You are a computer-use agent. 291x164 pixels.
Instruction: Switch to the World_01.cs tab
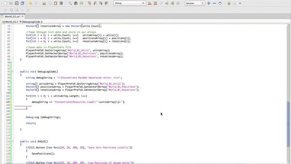[x=12, y=16]
